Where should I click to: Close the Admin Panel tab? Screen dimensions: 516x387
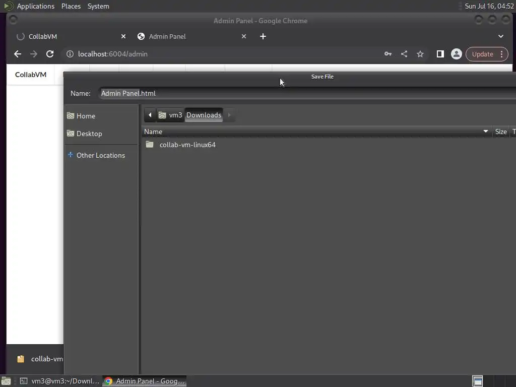[244, 36]
